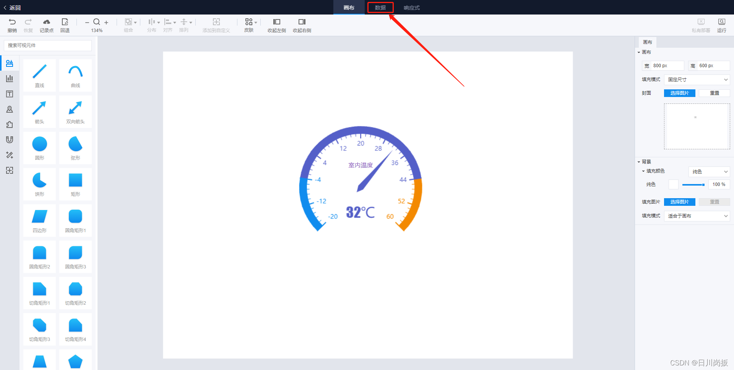Image resolution: width=734 pixels, height=370 pixels.
Task: Open the 适合于画布 fill mode dropdown
Action: click(x=697, y=216)
